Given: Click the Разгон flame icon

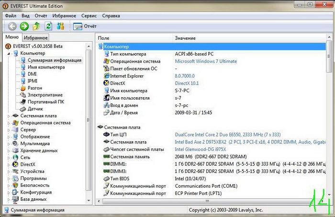Looking at the screenshot, I should [x=23, y=88].
